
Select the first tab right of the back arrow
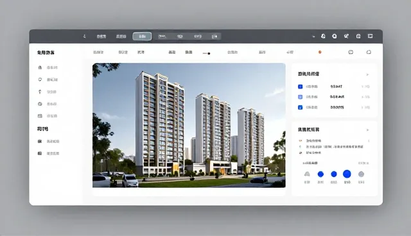coord(101,37)
